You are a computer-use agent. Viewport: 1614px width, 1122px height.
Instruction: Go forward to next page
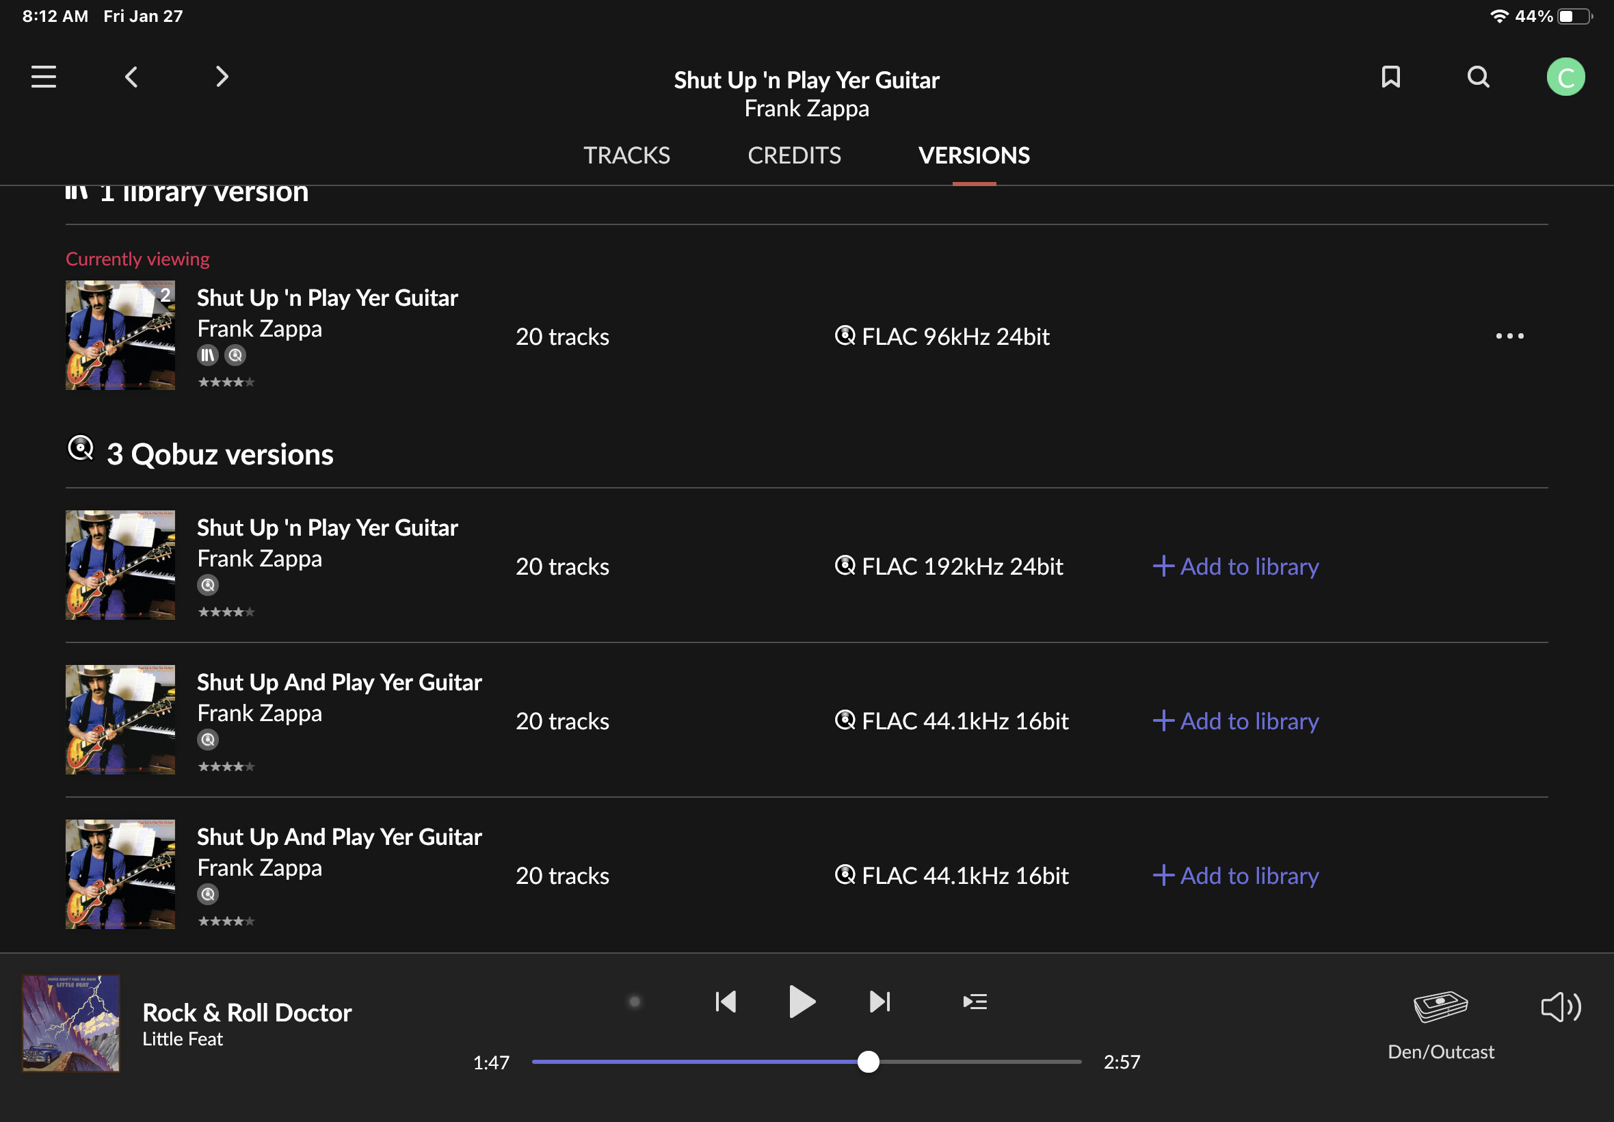(x=222, y=77)
